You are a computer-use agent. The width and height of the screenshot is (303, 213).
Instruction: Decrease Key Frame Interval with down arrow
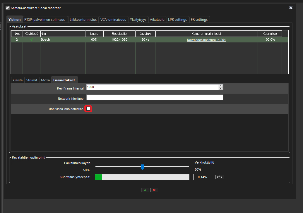[221, 88]
